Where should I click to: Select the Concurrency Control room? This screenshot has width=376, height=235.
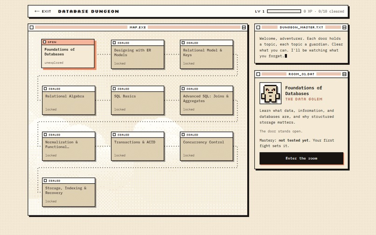tap(207, 146)
